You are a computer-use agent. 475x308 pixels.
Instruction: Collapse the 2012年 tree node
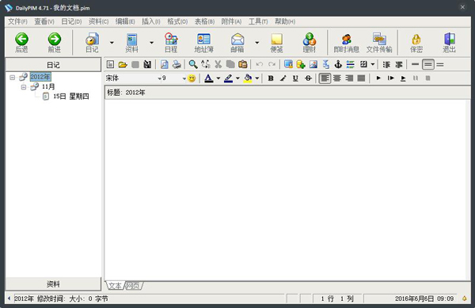13,78
